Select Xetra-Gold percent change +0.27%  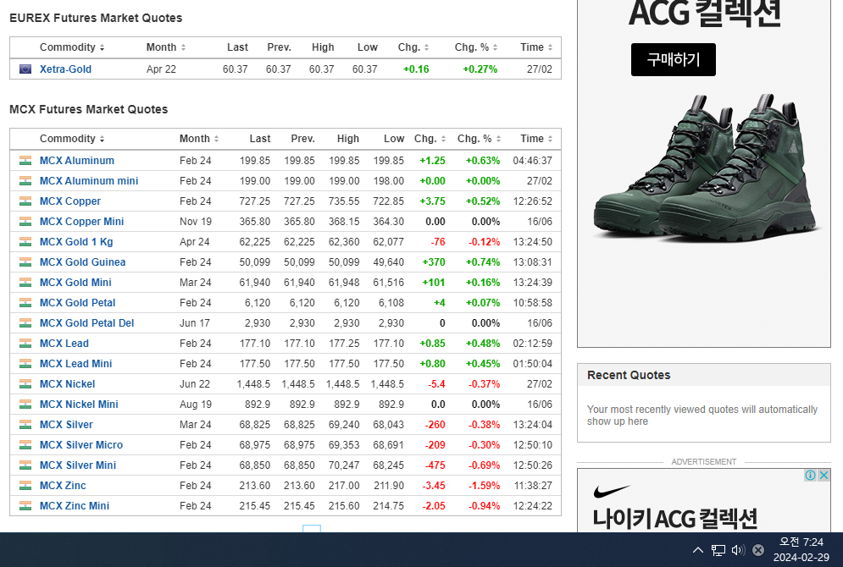(x=480, y=69)
